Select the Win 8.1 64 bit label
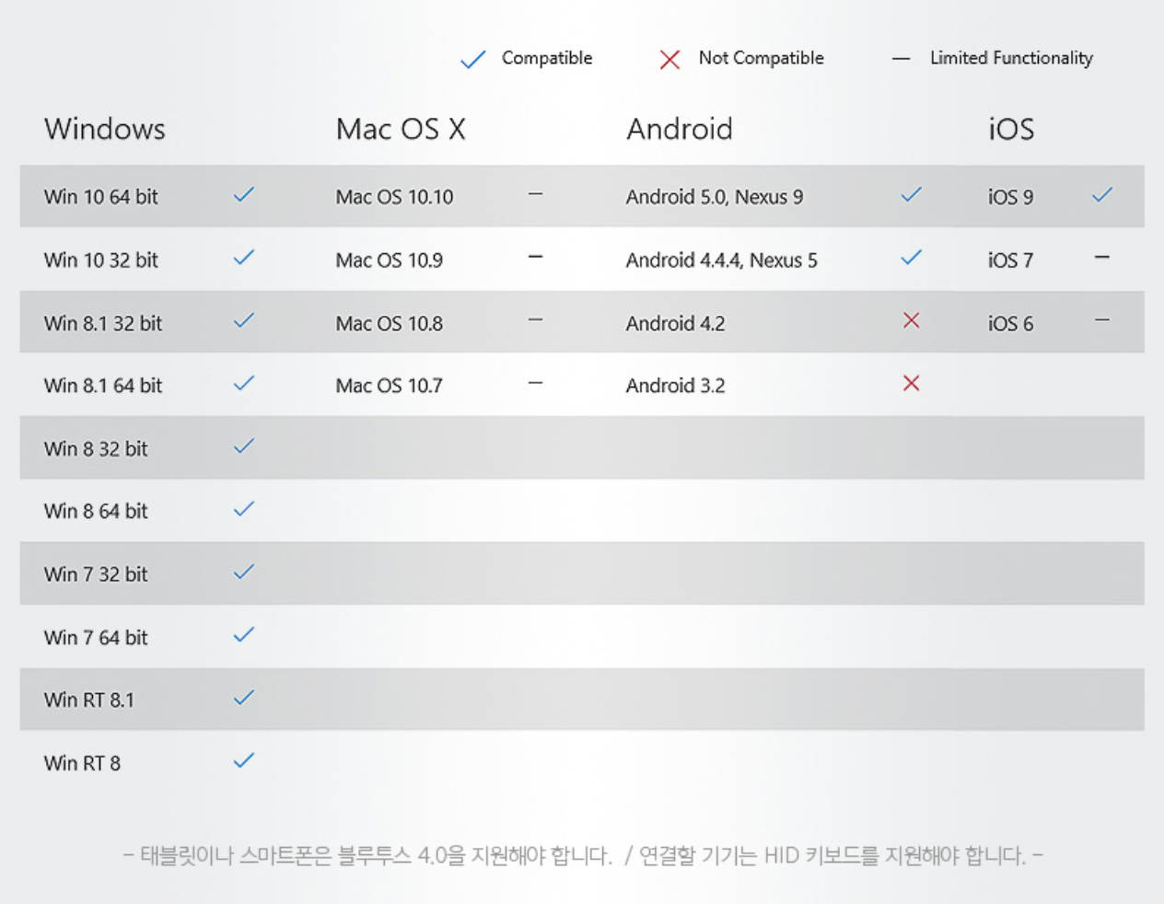 pyautogui.click(x=102, y=386)
